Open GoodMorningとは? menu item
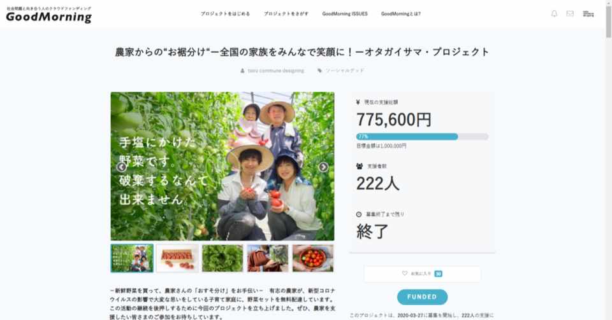 [x=401, y=13]
